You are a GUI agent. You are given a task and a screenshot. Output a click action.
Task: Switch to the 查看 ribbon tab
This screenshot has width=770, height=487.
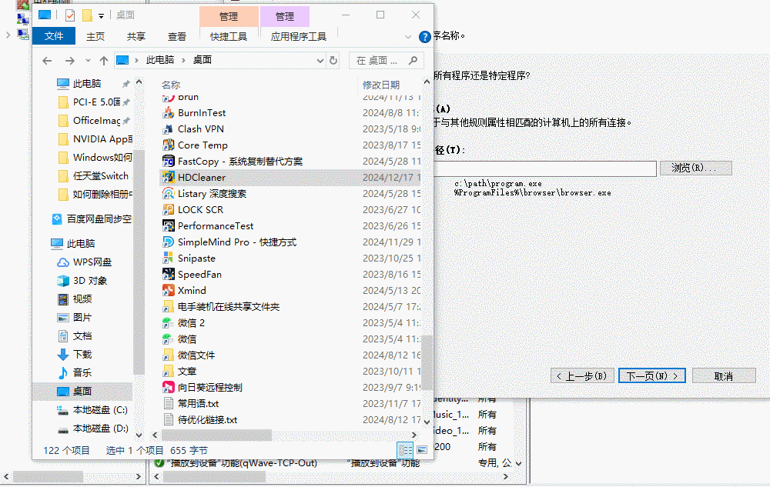[177, 35]
